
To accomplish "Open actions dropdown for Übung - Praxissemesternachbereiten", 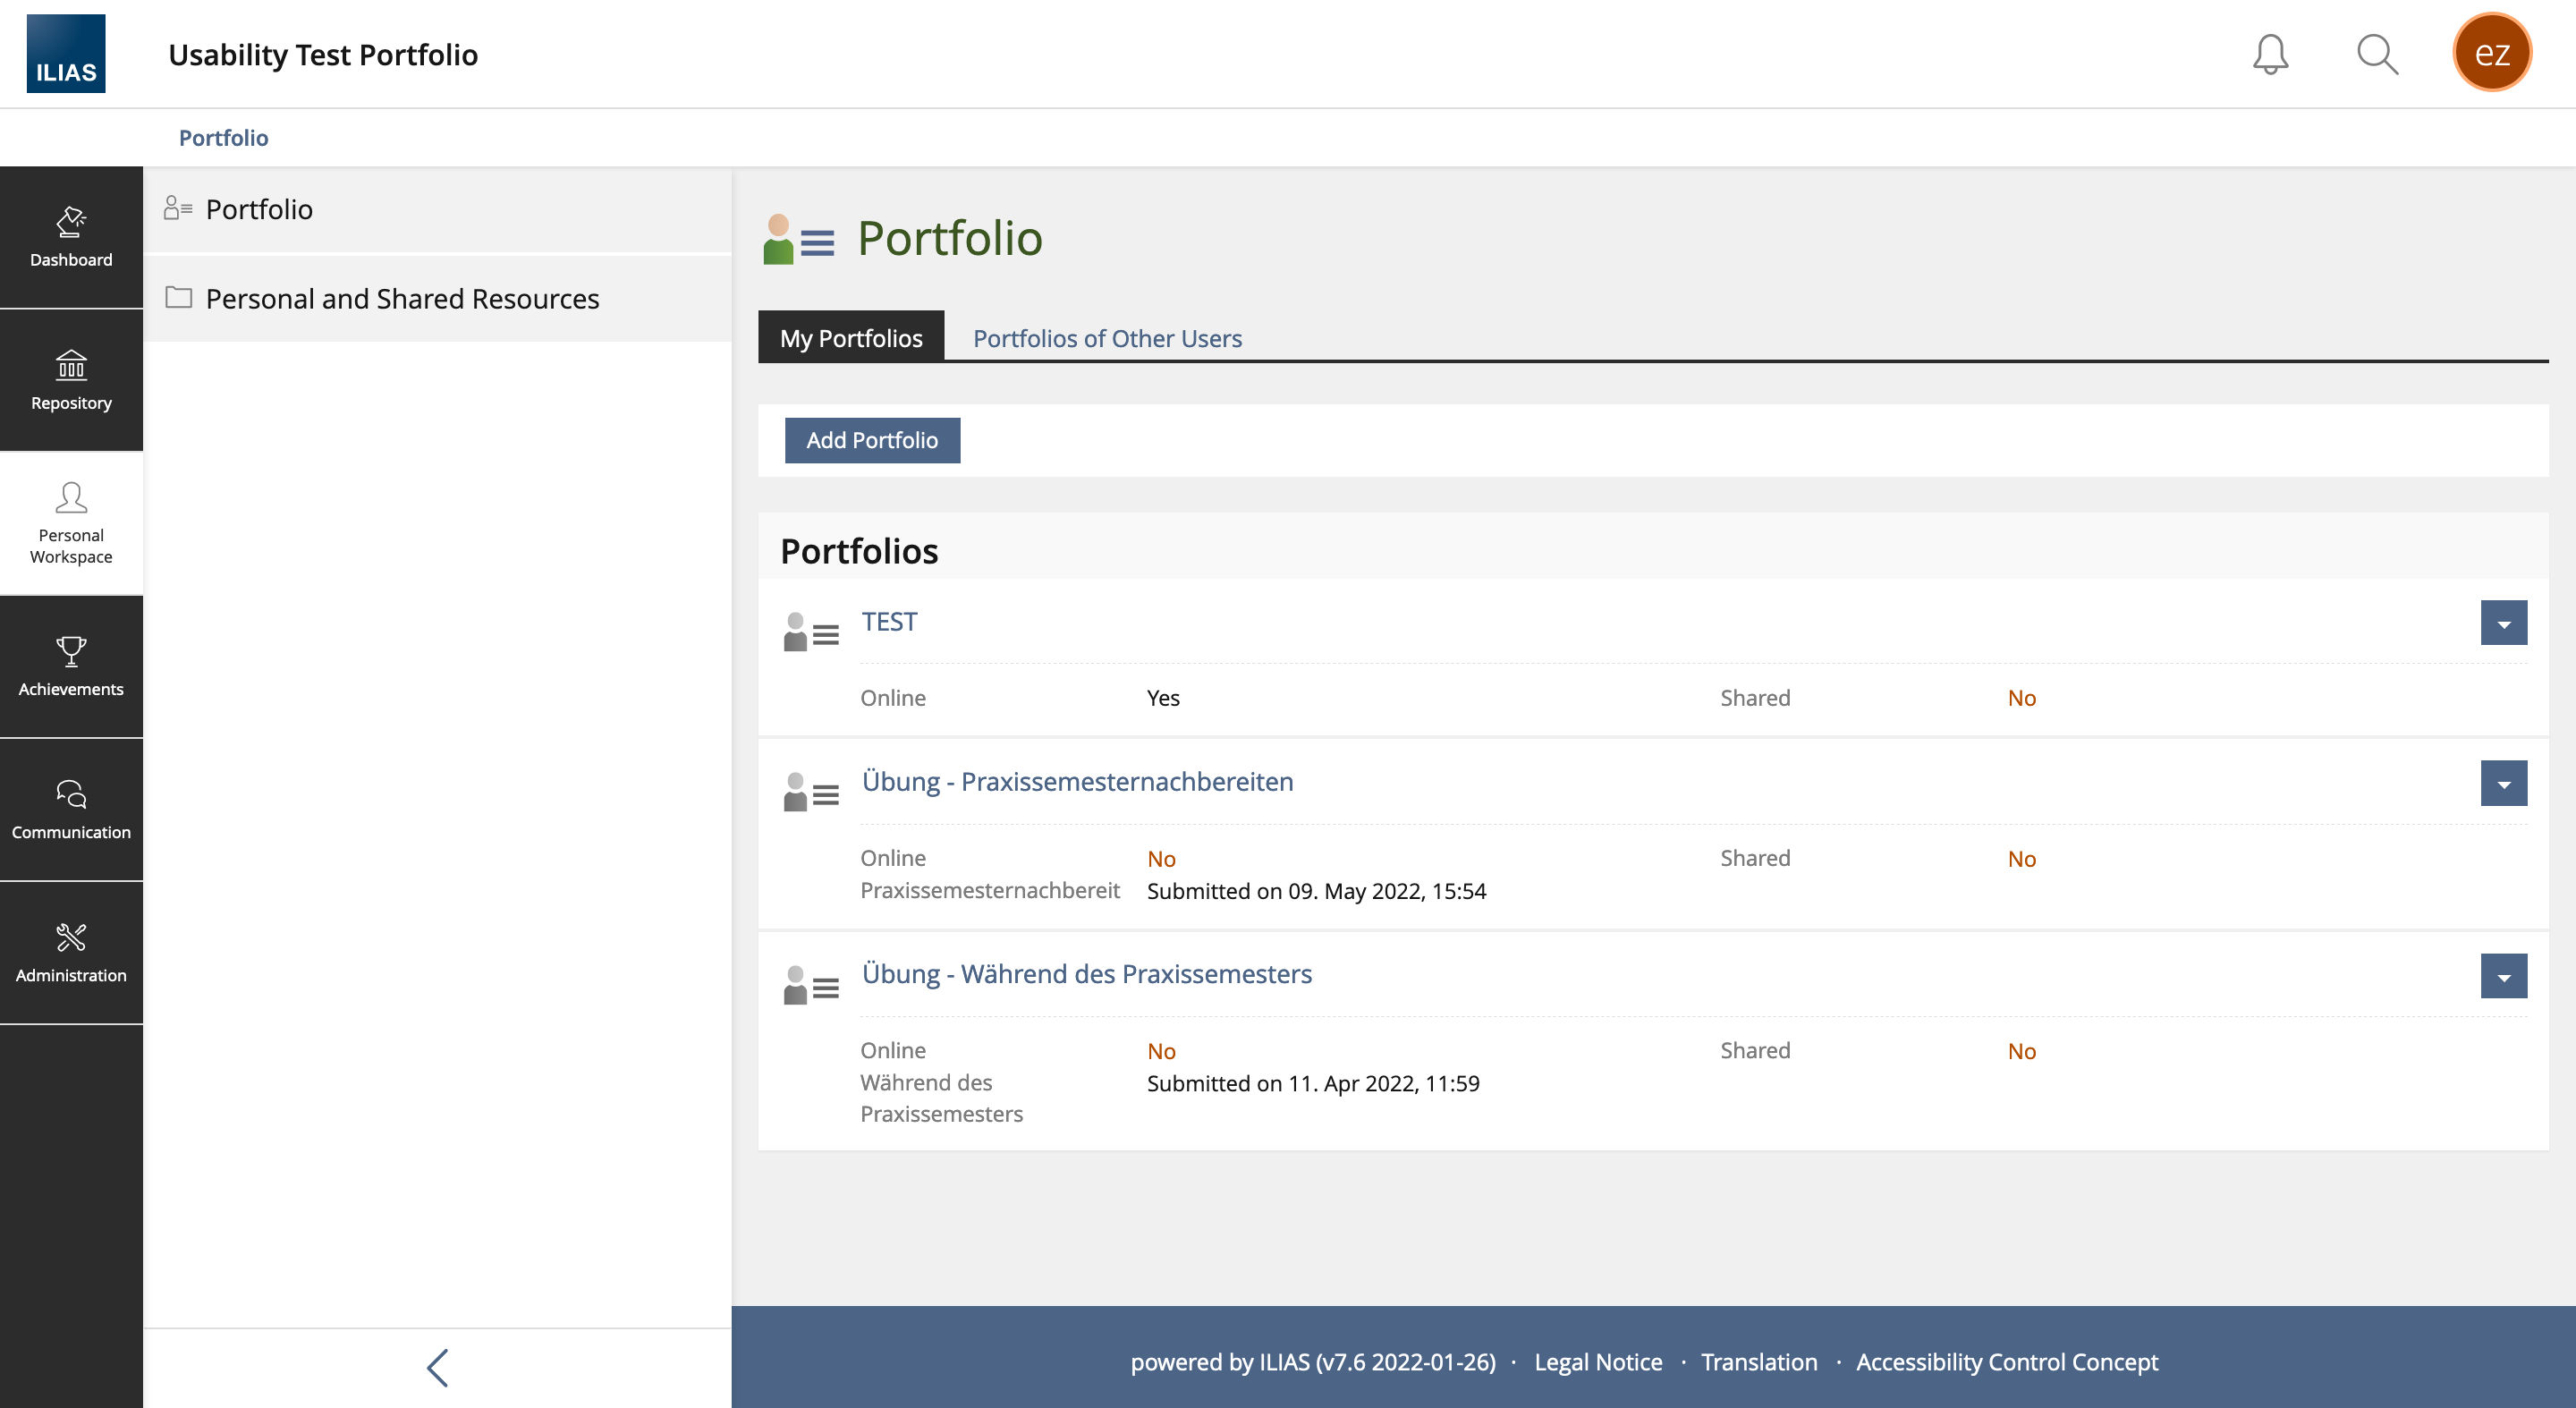I will [2503, 783].
